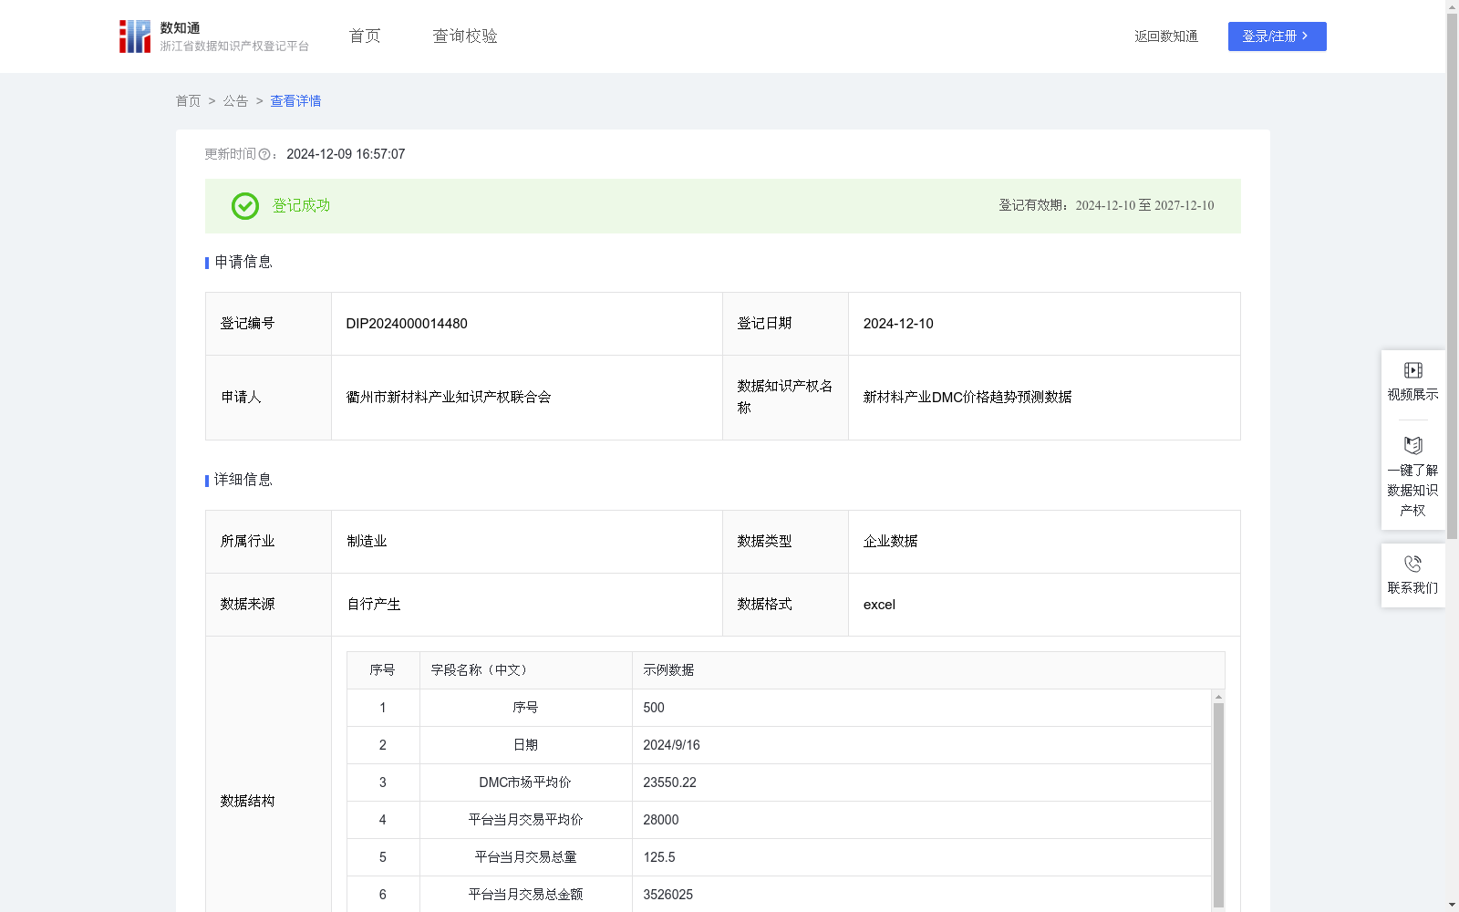The height and width of the screenshot is (912, 1459).
Task: Click update time 2024-12-09 16:57:07
Action: (346, 154)
